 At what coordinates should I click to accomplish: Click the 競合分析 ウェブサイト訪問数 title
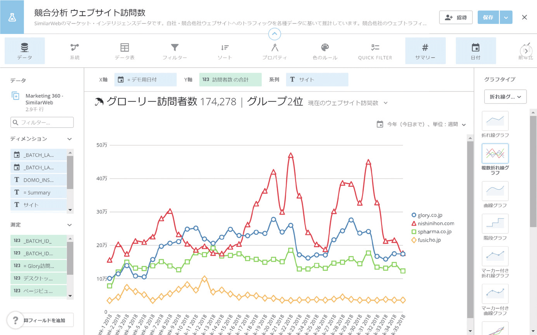click(x=90, y=14)
